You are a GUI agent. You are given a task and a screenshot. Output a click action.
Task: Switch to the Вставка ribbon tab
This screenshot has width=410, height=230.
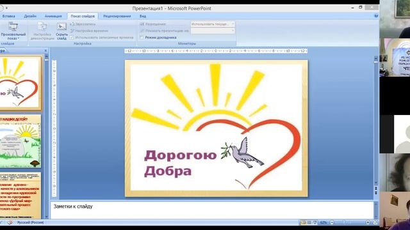point(8,16)
